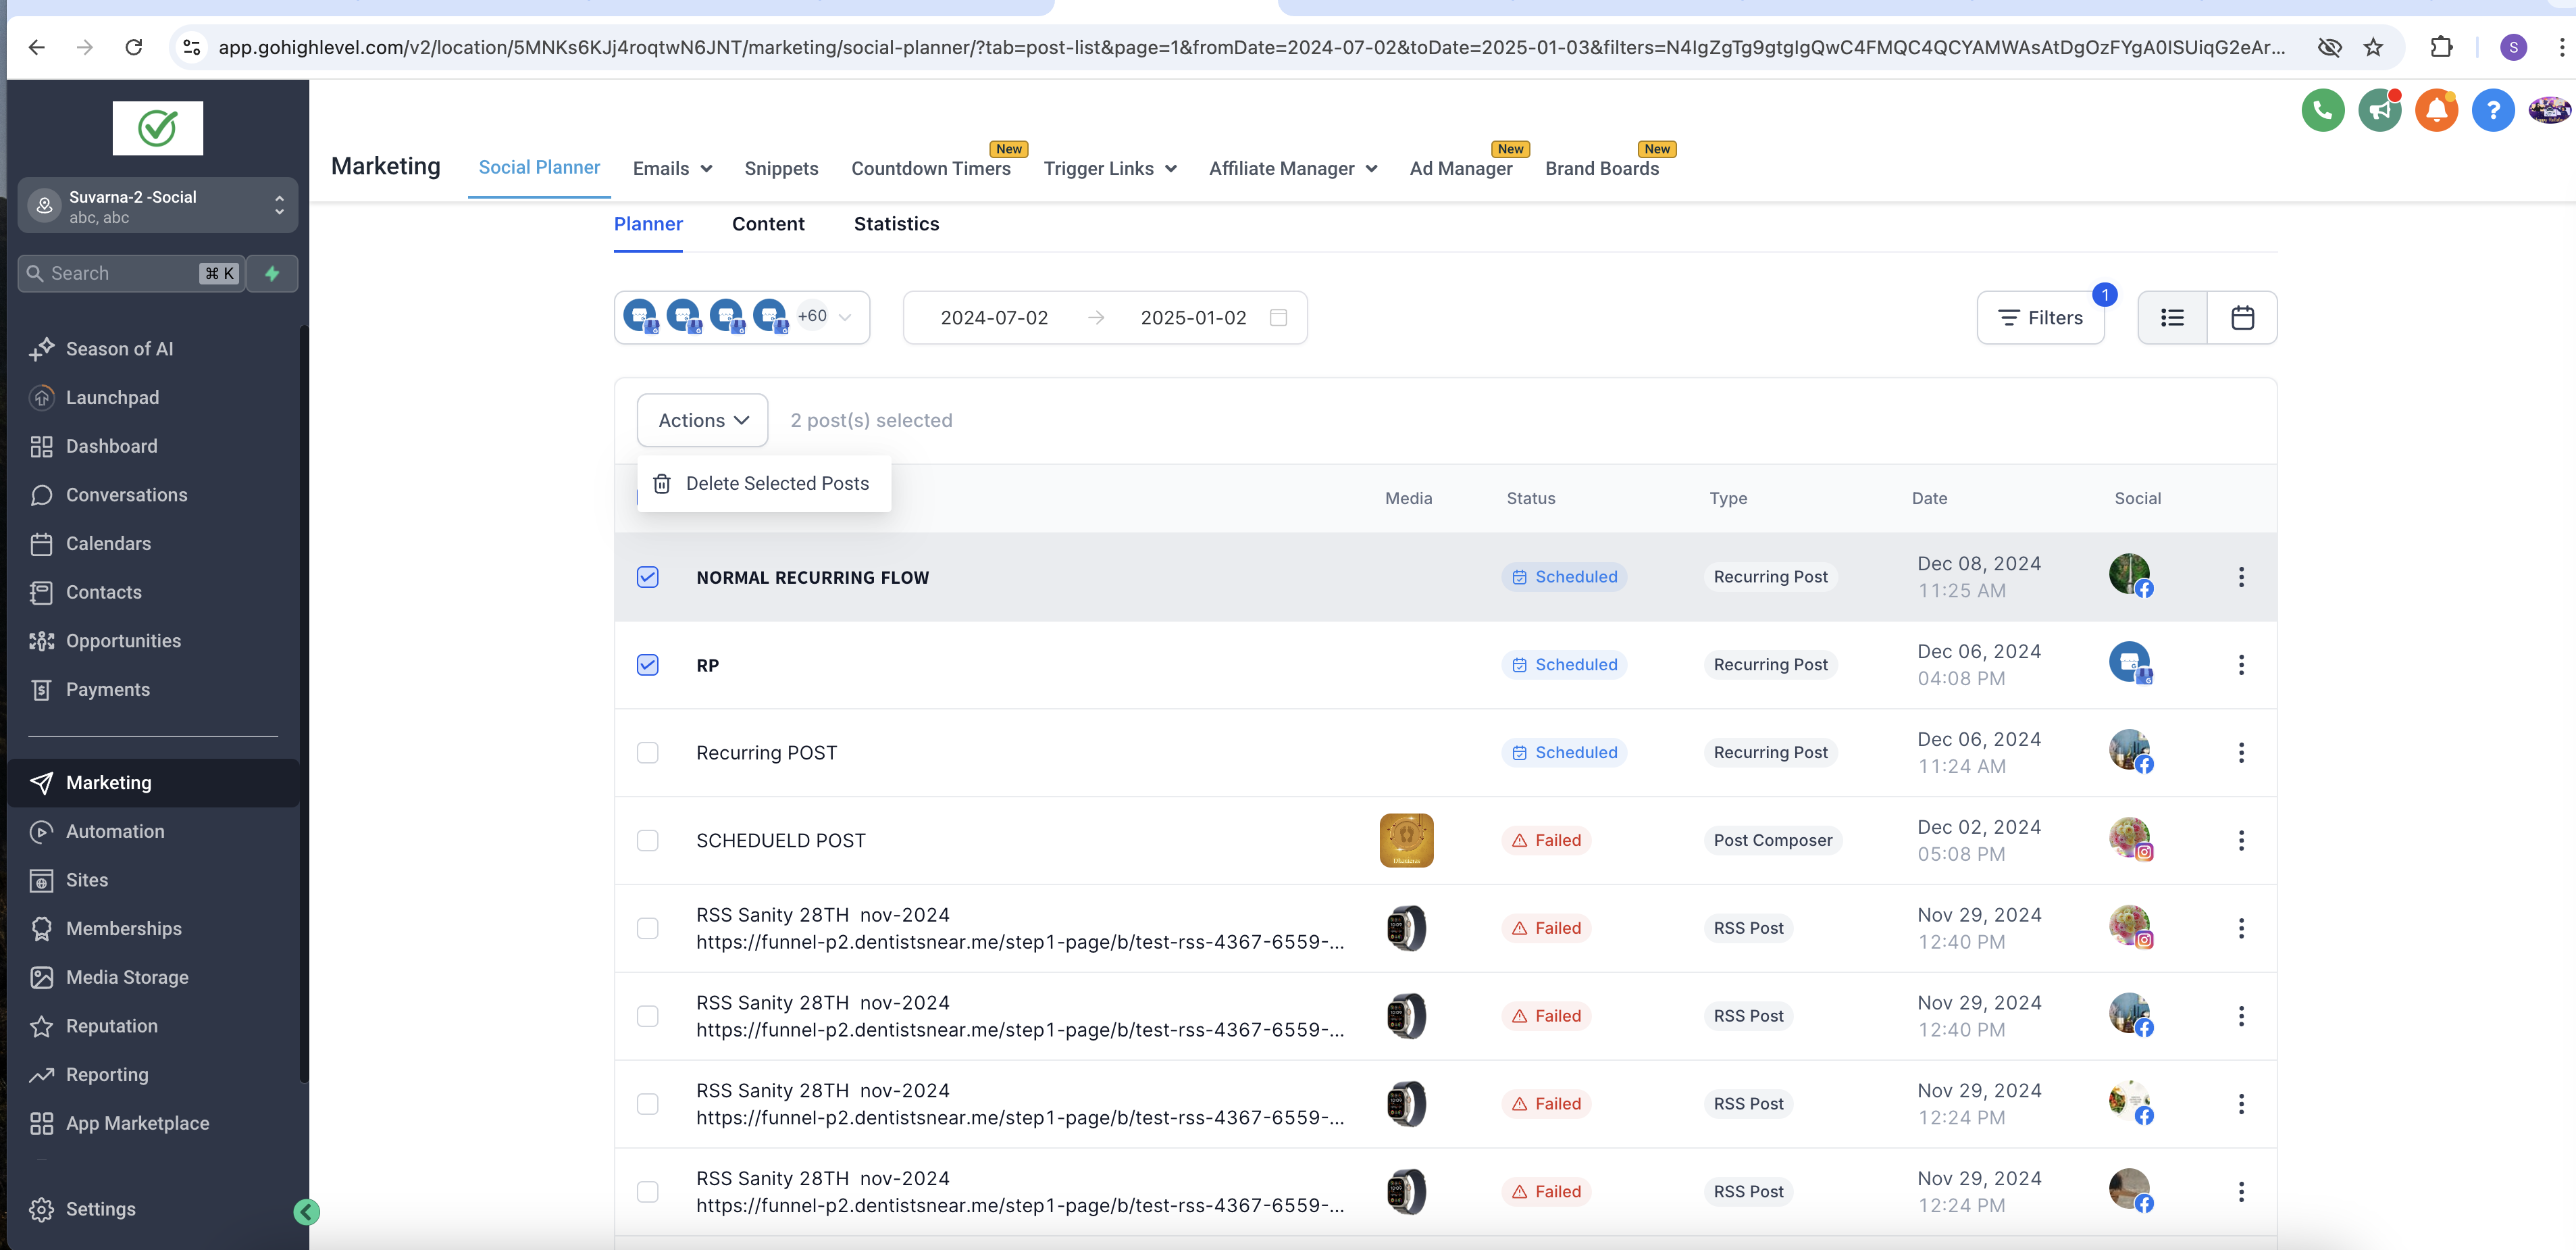Open three-dot menu for SCHEDUELD POST
2576x1250 pixels.
(x=2241, y=841)
